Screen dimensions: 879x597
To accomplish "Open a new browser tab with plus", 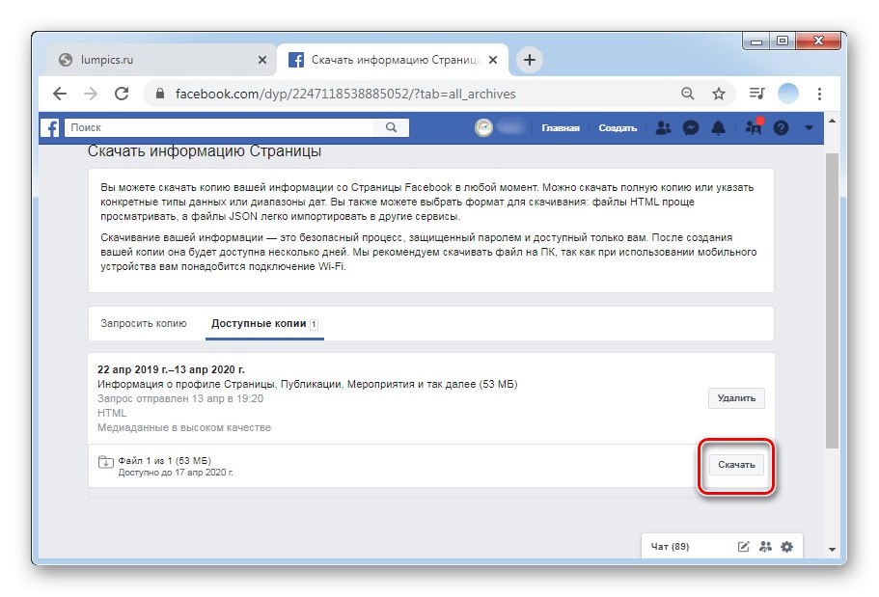I will tap(529, 60).
